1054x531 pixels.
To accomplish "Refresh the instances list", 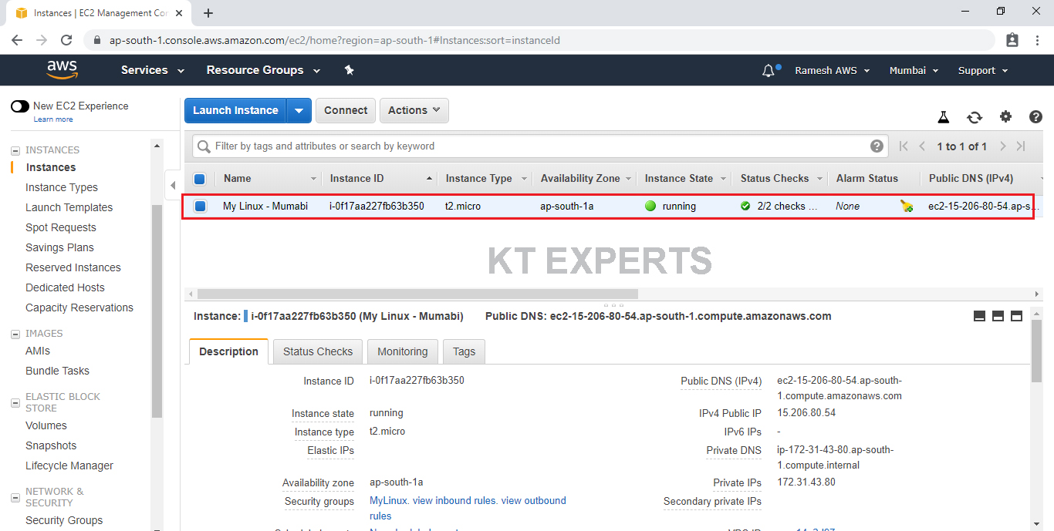I will click(975, 117).
